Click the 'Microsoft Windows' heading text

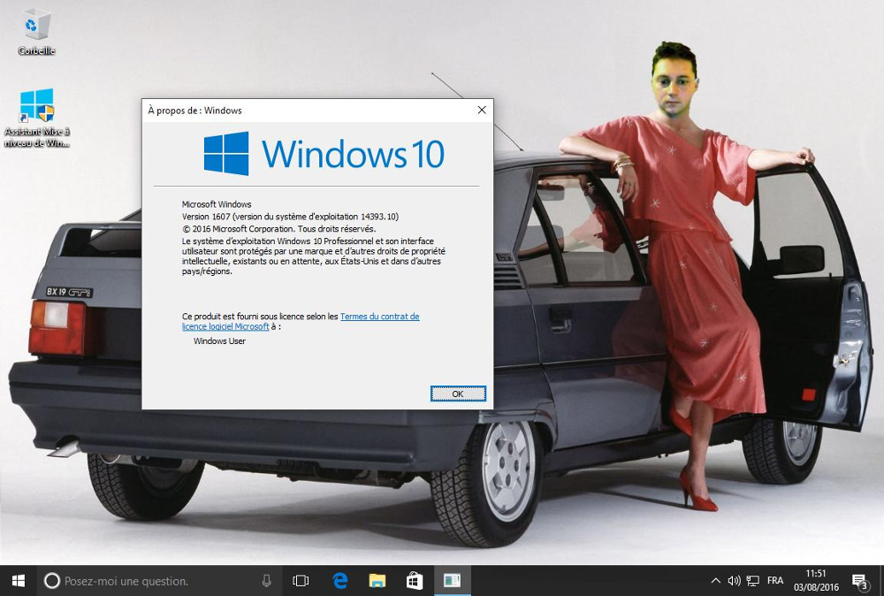point(217,204)
